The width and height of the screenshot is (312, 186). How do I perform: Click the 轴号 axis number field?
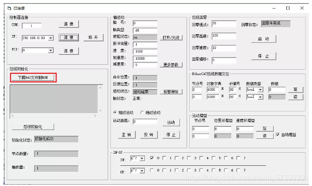tap(145, 23)
